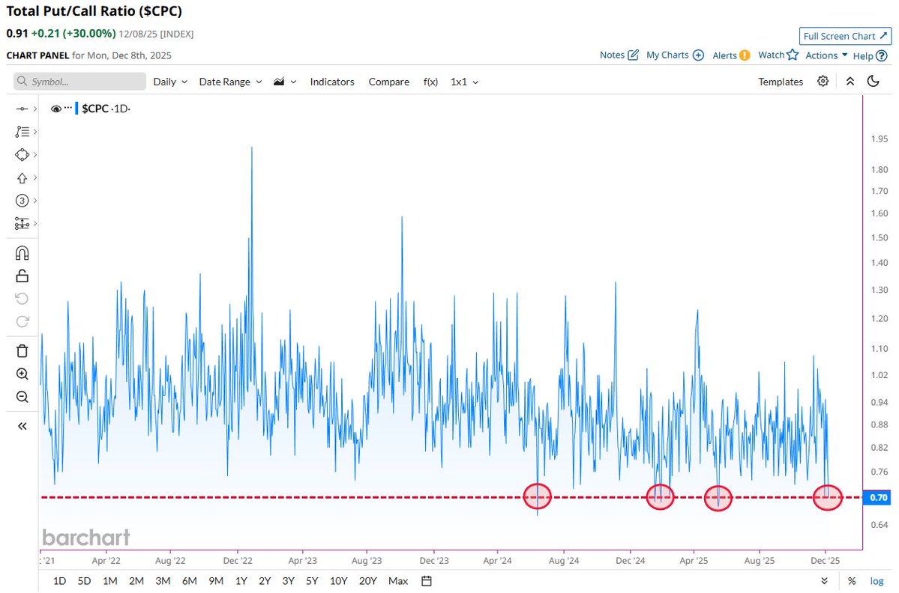The height and width of the screenshot is (593, 899).
Task: Undo the last chart action
Action: [x=22, y=299]
